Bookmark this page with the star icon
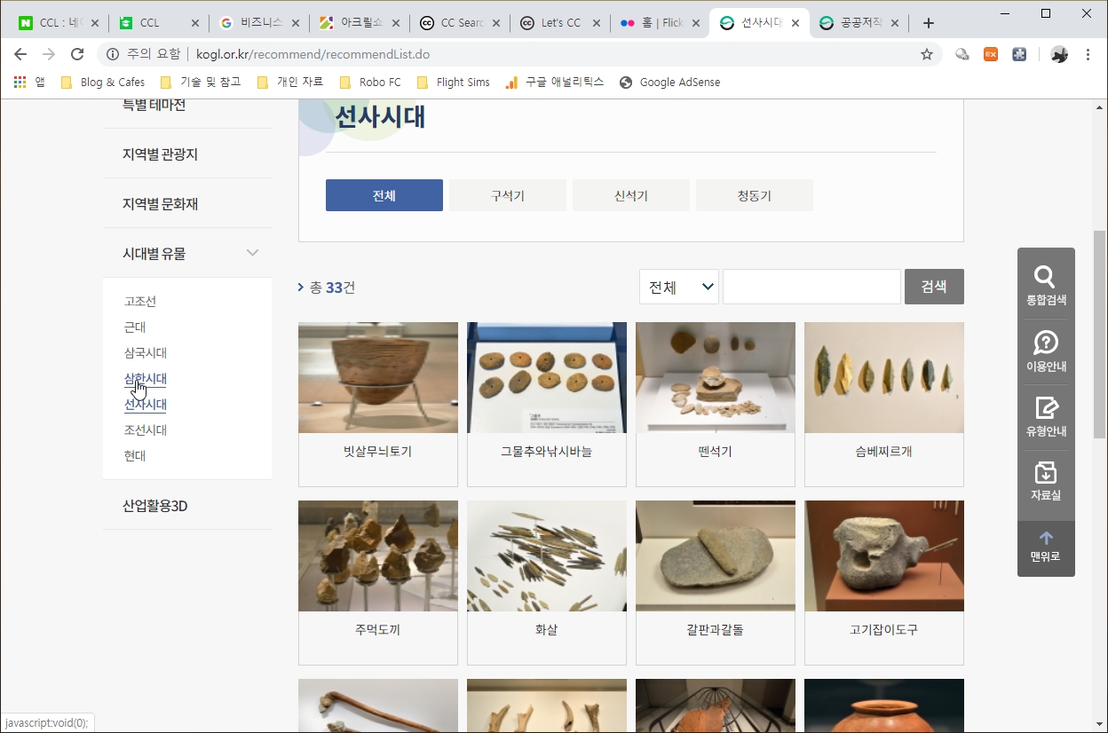 927,54
